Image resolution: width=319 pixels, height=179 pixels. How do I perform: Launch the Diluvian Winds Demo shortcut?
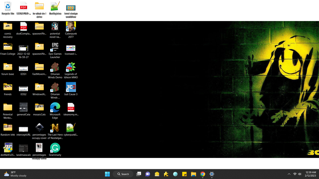[55, 71]
